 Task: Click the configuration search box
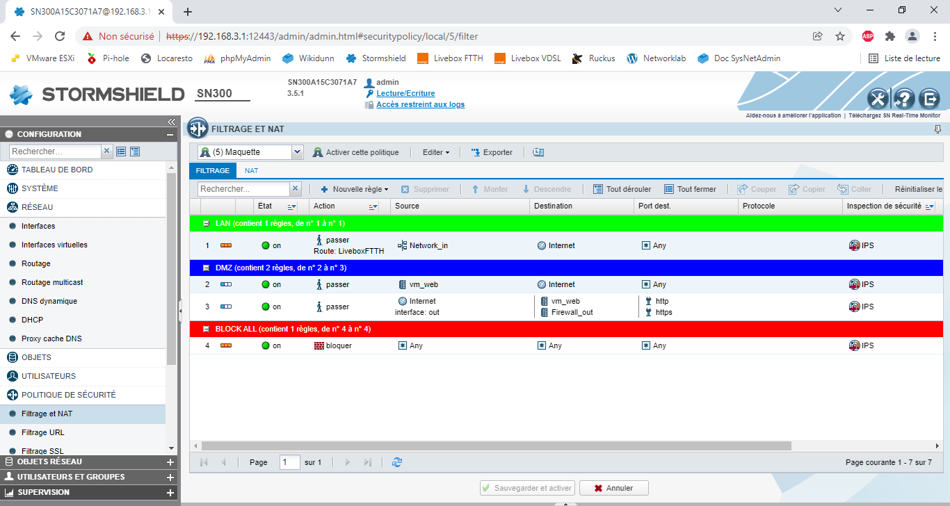pos(56,151)
